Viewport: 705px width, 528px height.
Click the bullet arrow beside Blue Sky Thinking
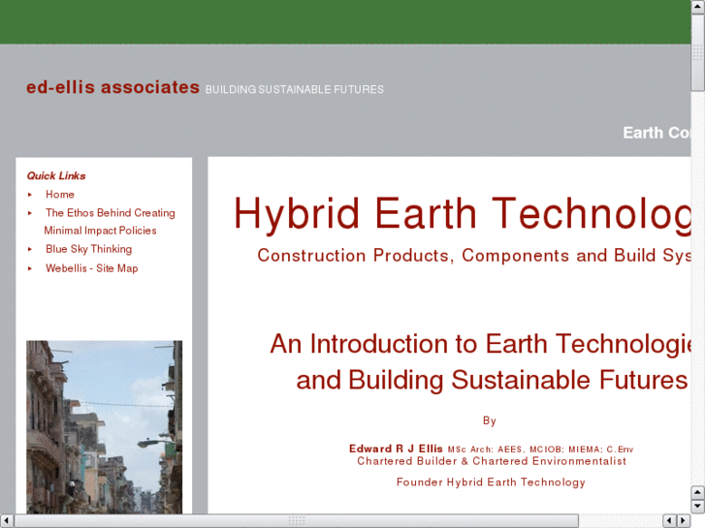pos(30,249)
